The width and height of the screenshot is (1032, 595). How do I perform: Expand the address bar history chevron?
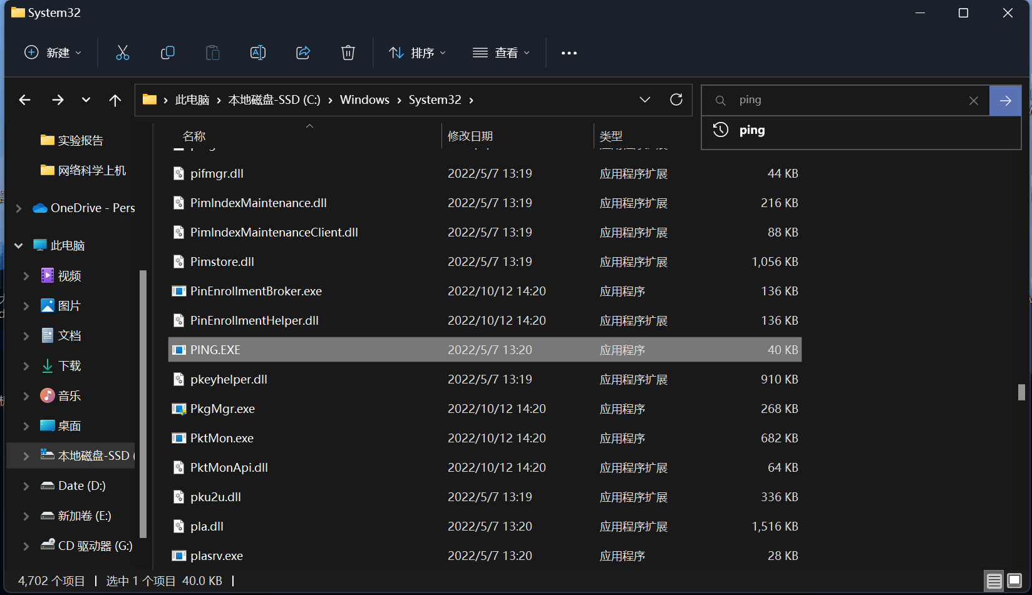(x=645, y=99)
